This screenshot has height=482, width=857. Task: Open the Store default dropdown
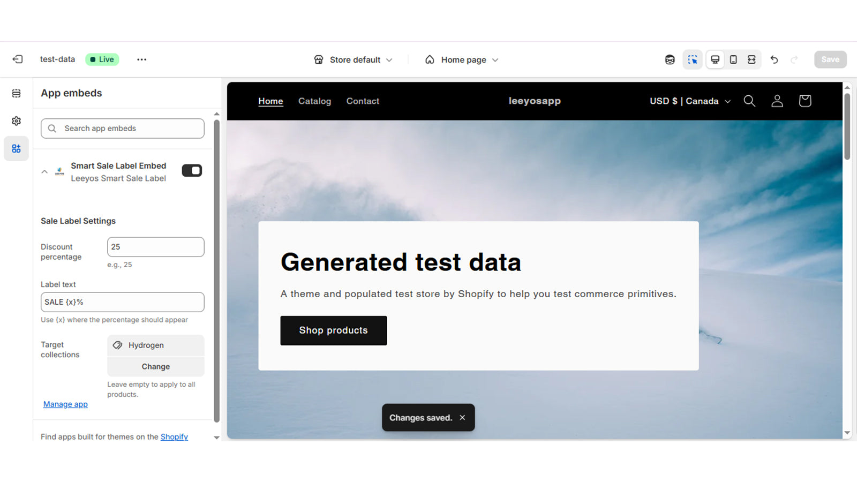tap(353, 59)
